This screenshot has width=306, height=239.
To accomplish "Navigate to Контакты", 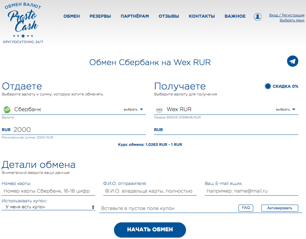I will coord(202,16).
